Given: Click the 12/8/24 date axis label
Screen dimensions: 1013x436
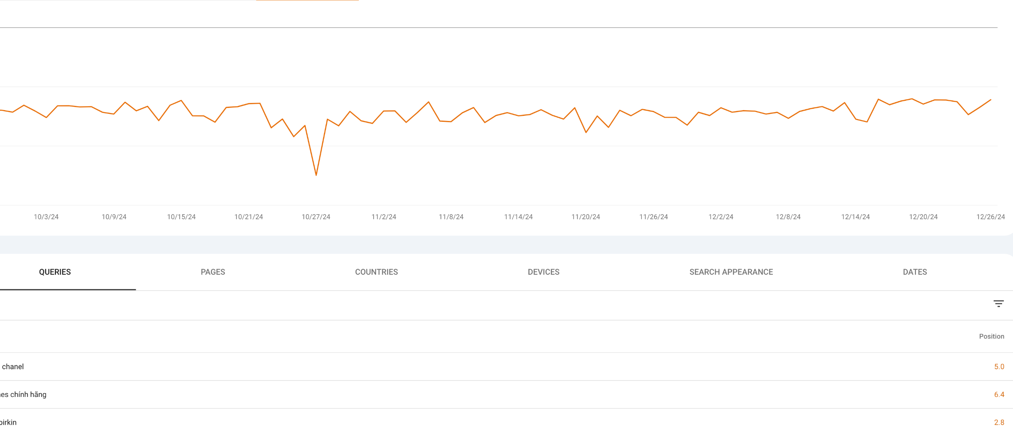Looking at the screenshot, I should click(788, 217).
